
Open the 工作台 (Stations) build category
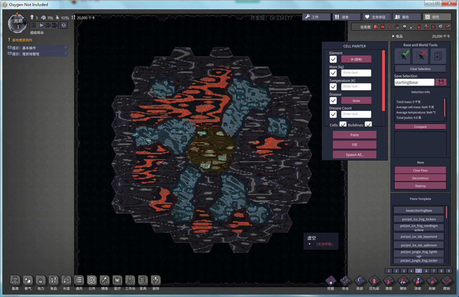pyautogui.click(x=130, y=280)
